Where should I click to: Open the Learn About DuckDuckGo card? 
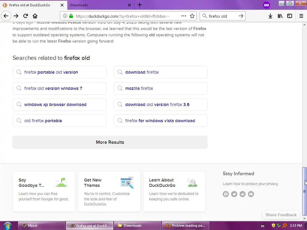pos(174,191)
